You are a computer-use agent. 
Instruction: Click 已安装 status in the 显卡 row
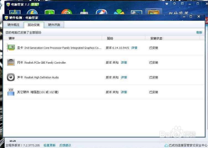154,48
